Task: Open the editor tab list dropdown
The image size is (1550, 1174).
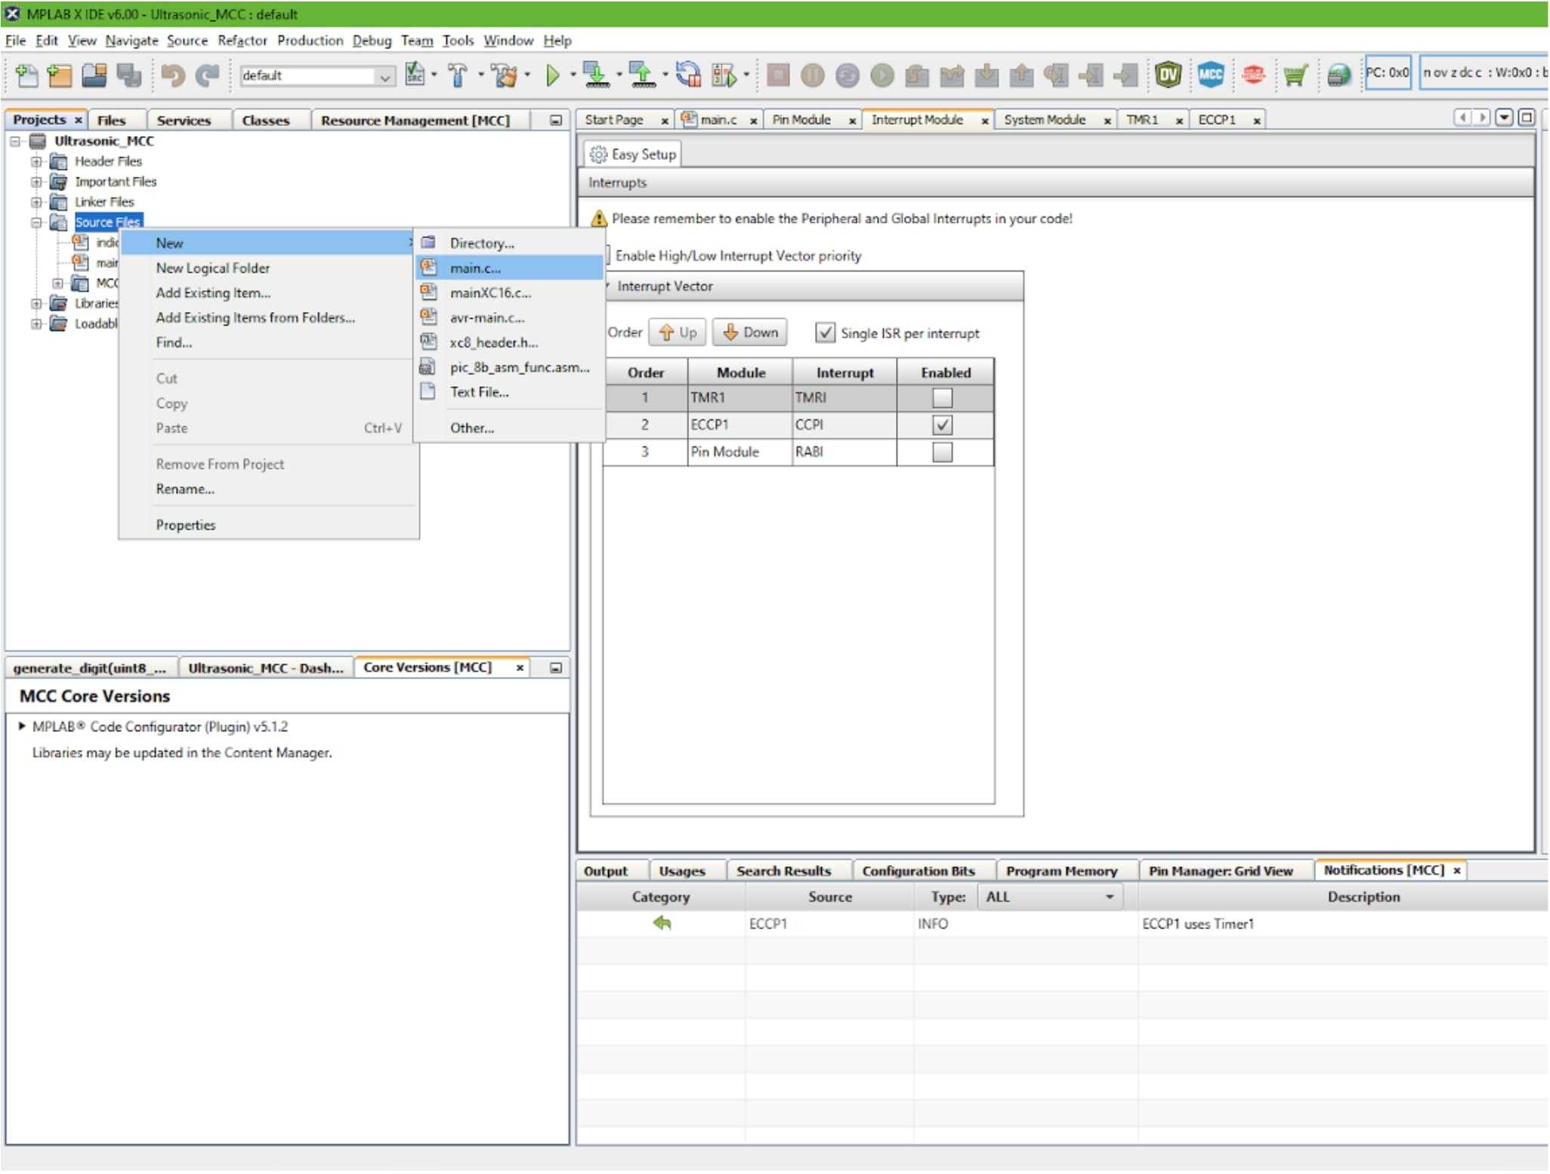Action: tap(1504, 118)
